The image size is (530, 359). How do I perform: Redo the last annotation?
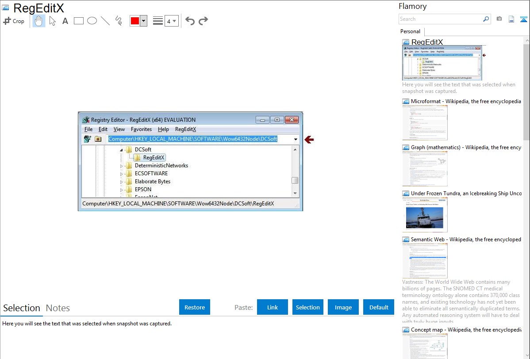(203, 21)
